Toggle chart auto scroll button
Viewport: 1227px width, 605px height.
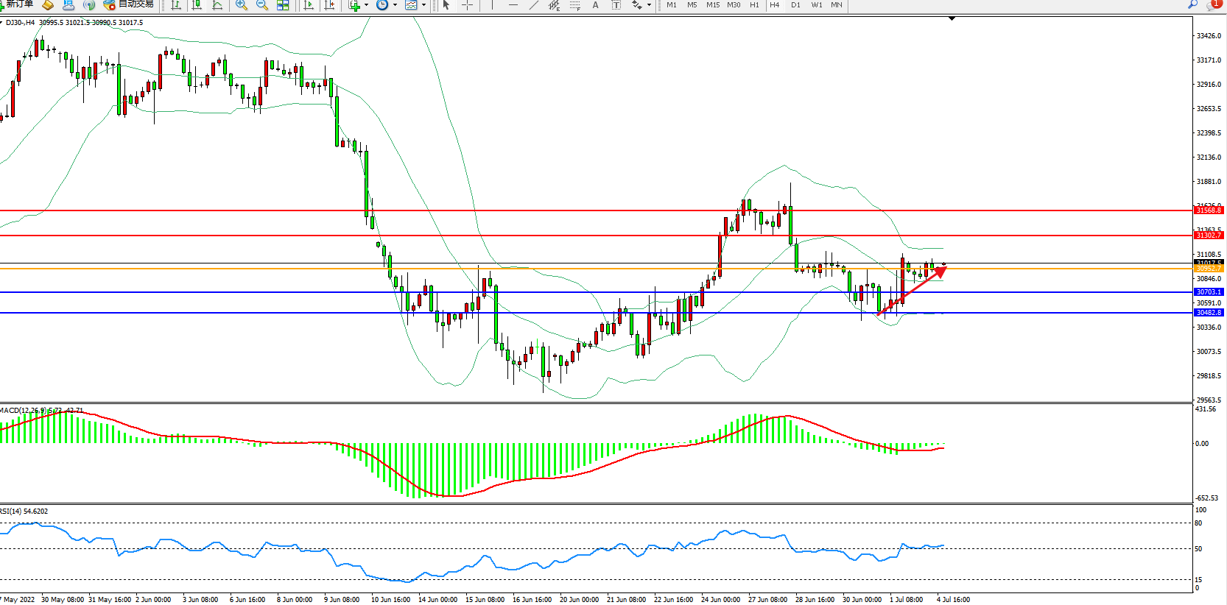tap(309, 5)
